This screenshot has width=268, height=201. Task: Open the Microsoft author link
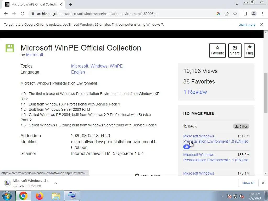[x=35, y=55]
